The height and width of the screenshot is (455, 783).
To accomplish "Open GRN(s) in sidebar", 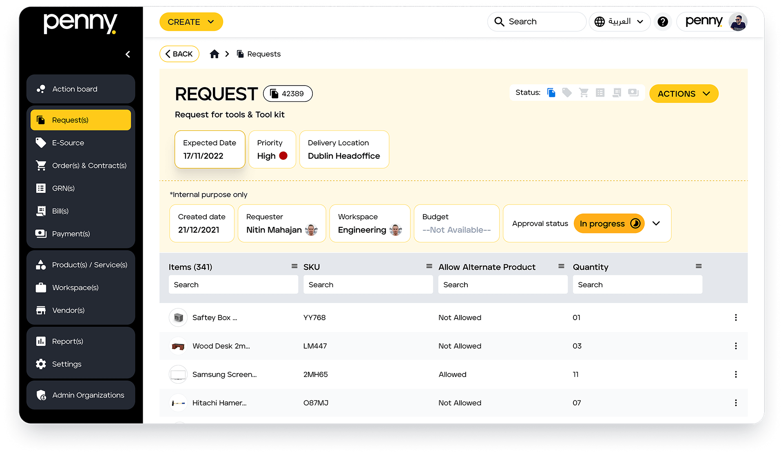I will (x=81, y=188).
